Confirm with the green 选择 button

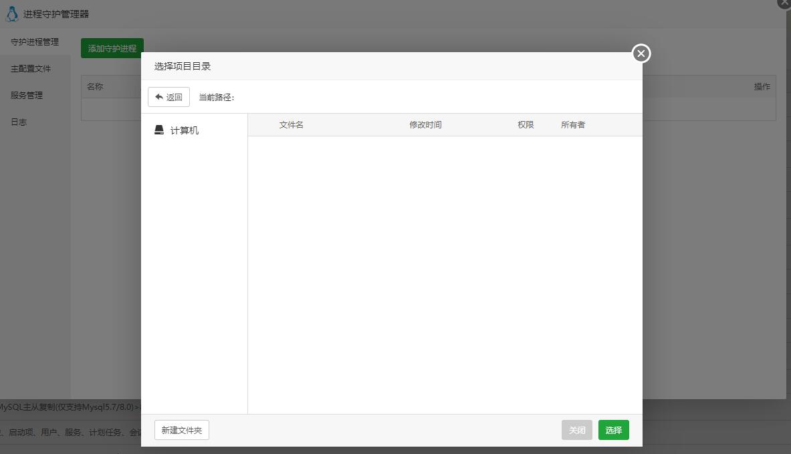pyautogui.click(x=613, y=431)
